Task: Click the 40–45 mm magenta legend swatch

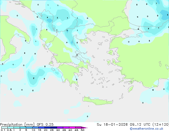Action: tap(72, 128)
